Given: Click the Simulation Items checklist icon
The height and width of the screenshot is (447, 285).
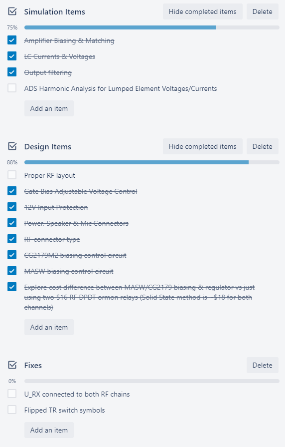Looking at the screenshot, I should [x=12, y=11].
